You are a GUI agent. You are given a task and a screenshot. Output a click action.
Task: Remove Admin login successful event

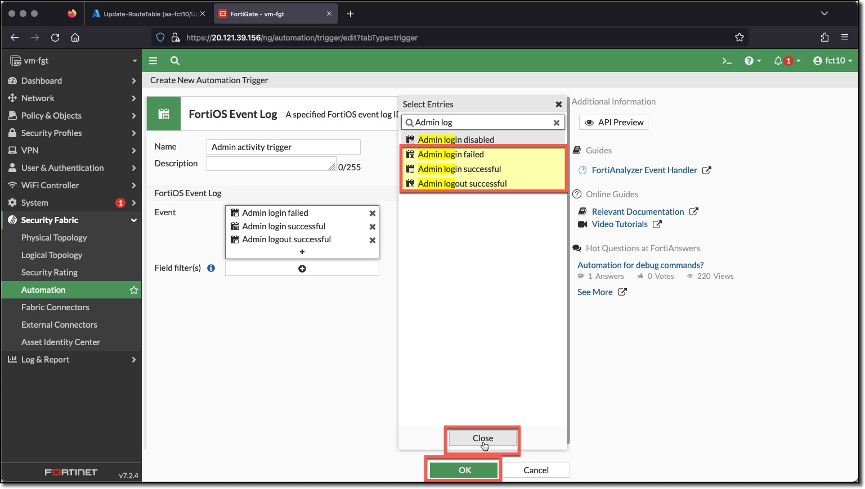tap(372, 227)
